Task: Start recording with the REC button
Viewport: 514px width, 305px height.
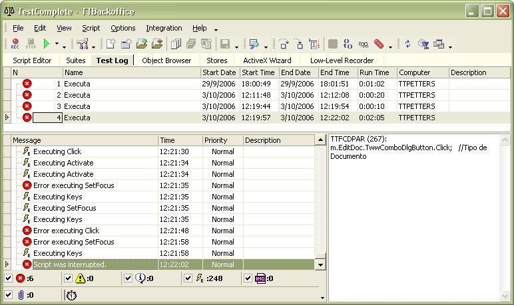Action: point(15,44)
